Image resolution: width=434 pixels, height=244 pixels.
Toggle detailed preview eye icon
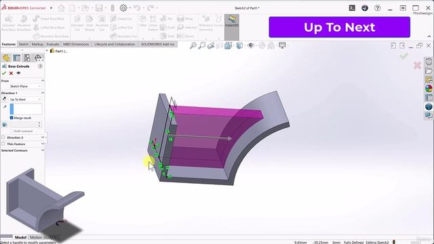pyautogui.click(x=18, y=73)
